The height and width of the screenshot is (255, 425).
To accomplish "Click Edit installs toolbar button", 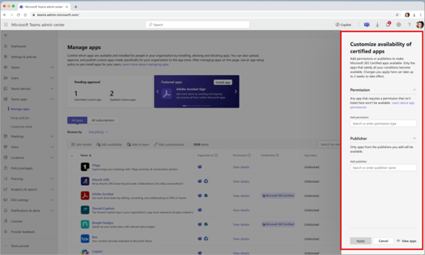I will point(81,145).
